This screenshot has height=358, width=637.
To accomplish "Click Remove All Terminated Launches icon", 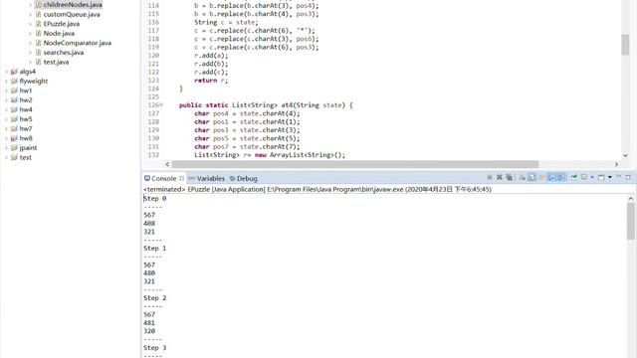I will click(509, 177).
